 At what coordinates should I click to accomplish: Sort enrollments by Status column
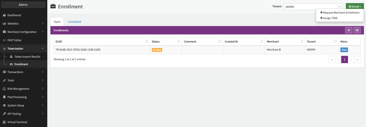click(x=179, y=42)
